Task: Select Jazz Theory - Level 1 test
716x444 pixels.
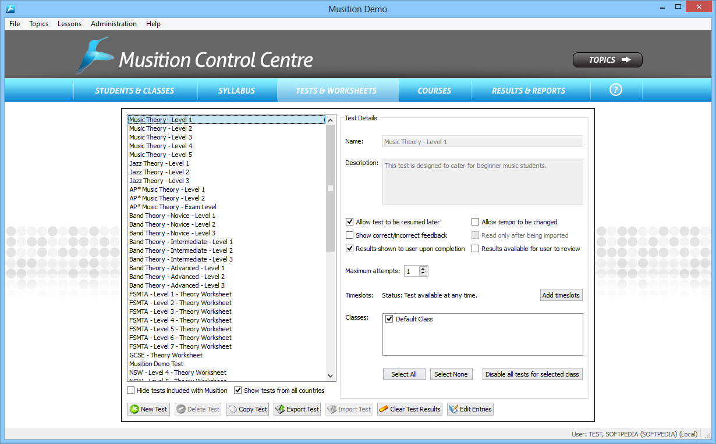Action: coord(226,163)
